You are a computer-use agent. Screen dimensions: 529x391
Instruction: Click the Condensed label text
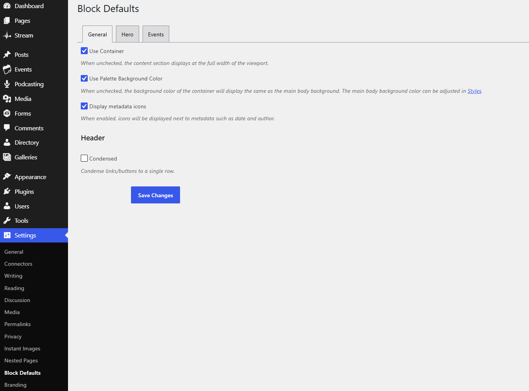(x=103, y=159)
